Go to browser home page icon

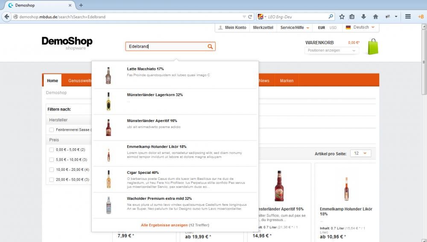pyautogui.click(x=375, y=17)
